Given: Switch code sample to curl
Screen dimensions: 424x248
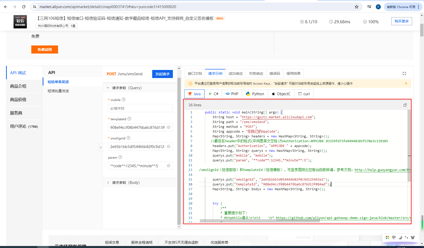Looking at the screenshot, I should click(x=304, y=94).
